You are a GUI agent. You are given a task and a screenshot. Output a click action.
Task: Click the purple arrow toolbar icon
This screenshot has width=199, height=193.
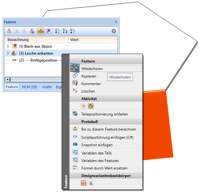[48, 31]
